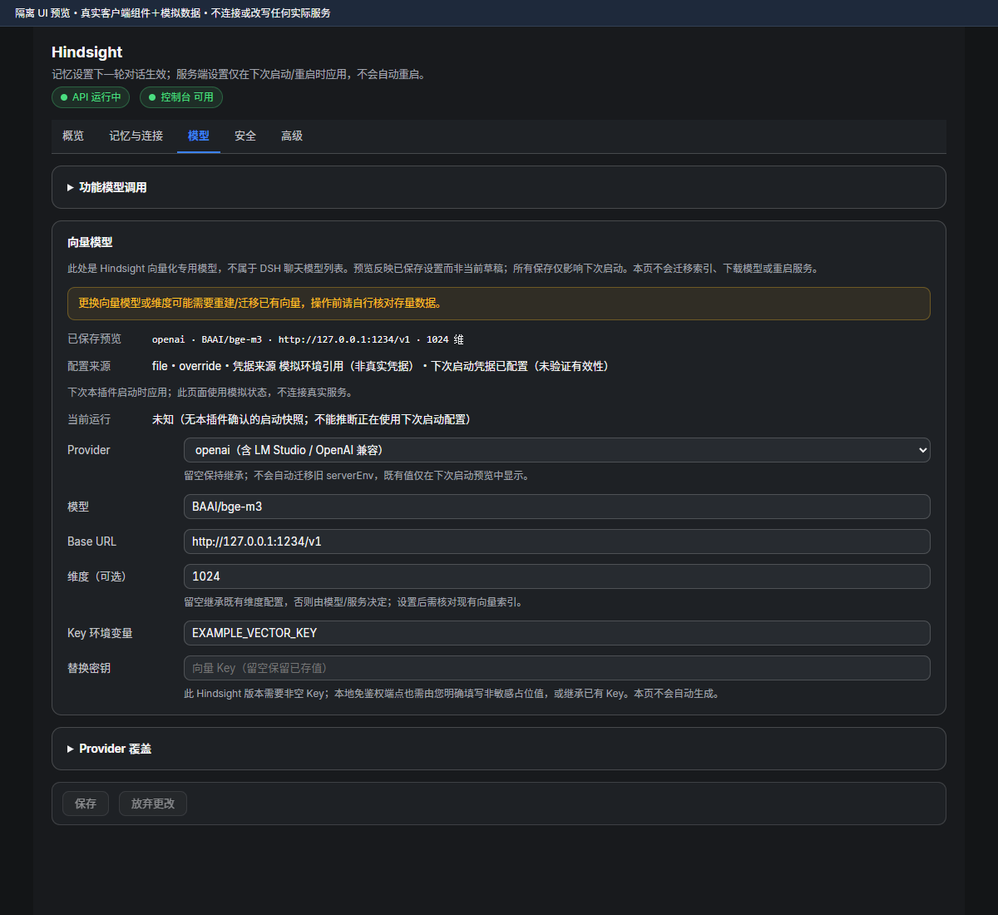Click the 已保存预览 value openai · BAAI/bge-m3
Screen dimensions: 998x915
(308, 339)
